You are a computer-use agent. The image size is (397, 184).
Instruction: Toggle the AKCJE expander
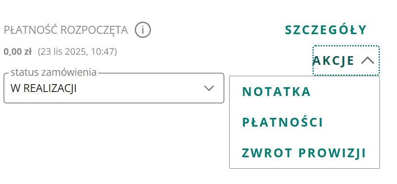click(x=346, y=61)
